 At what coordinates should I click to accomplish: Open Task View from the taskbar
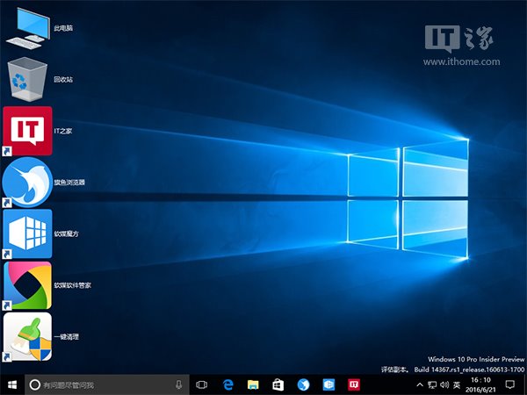[x=201, y=384]
